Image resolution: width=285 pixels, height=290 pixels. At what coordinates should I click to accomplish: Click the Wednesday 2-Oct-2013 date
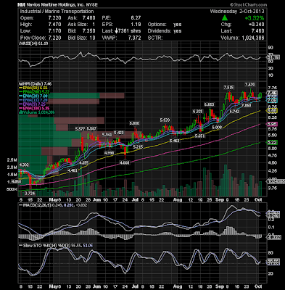(237, 12)
